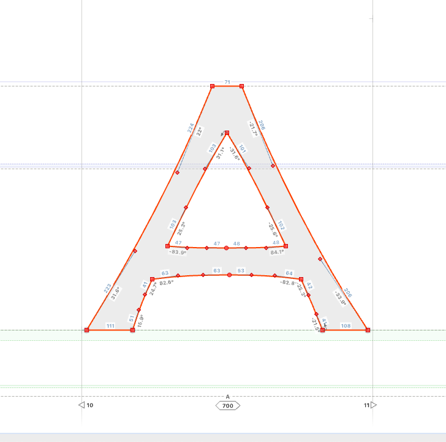Click the 223 length label on the lower left stem
This screenshot has width=446, height=442.
click(x=108, y=288)
